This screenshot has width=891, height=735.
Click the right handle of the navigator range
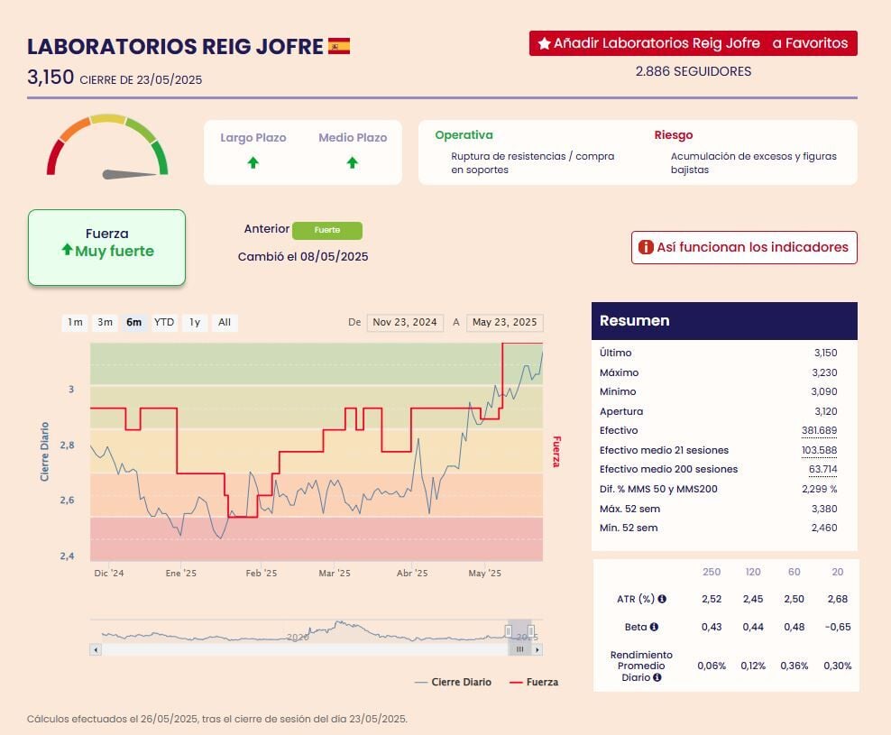click(x=531, y=631)
